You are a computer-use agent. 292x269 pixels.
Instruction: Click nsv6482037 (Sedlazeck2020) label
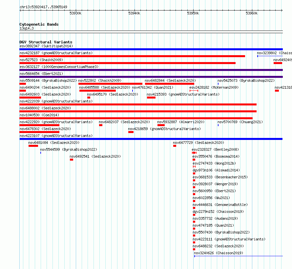(x=124, y=122)
